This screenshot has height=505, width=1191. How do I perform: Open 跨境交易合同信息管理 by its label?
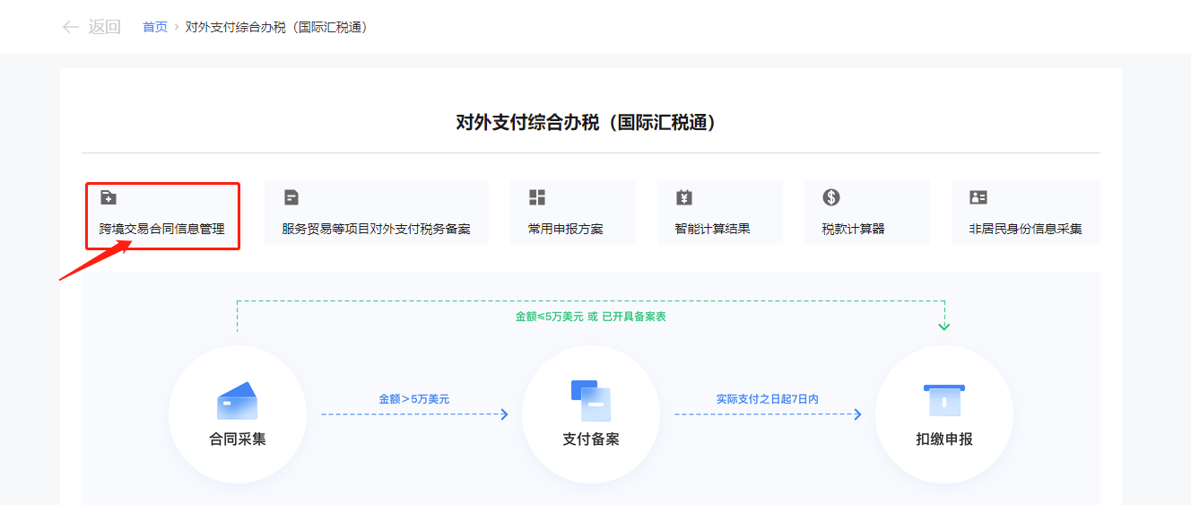pyautogui.click(x=161, y=229)
